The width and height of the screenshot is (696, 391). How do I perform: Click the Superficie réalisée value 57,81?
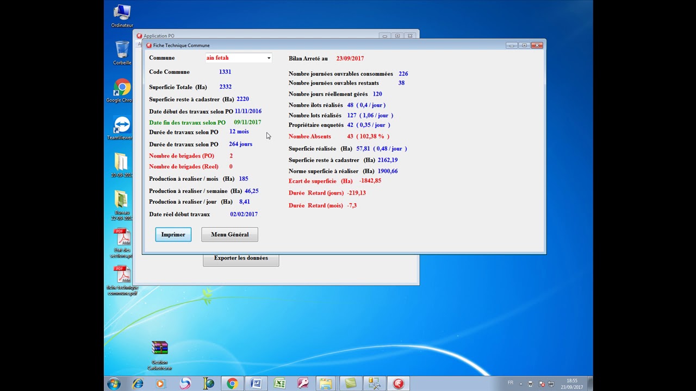(x=363, y=149)
